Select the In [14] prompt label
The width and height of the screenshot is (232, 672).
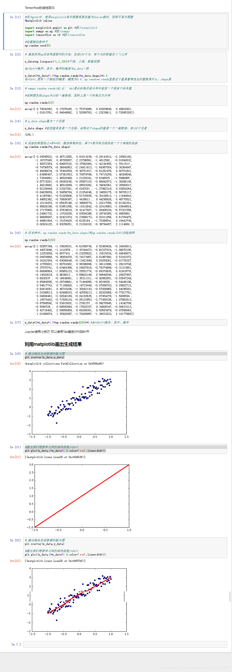click(16, 121)
